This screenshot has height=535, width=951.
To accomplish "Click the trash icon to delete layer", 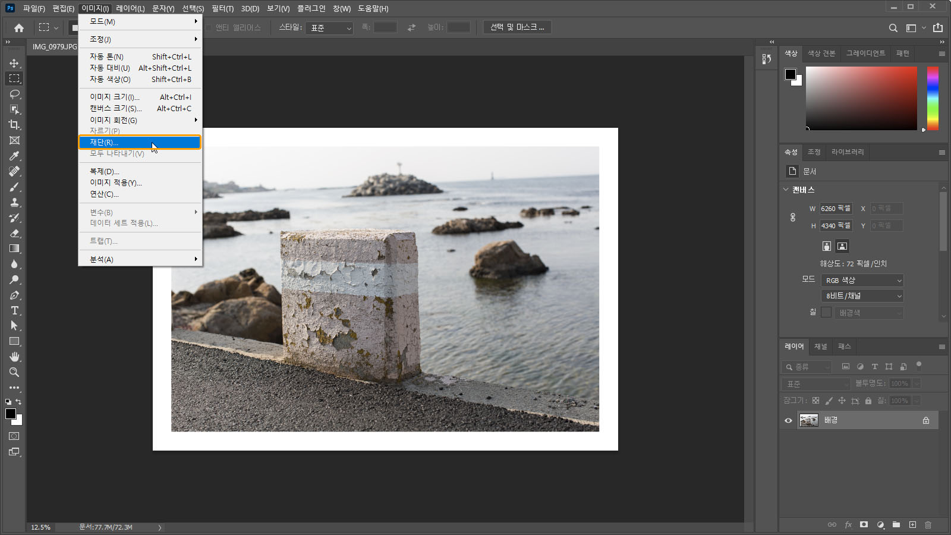I will click(928, 525).
